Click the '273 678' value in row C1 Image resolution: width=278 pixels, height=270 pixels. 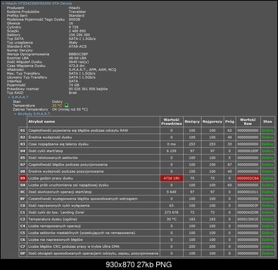click(x=172, y=213)
